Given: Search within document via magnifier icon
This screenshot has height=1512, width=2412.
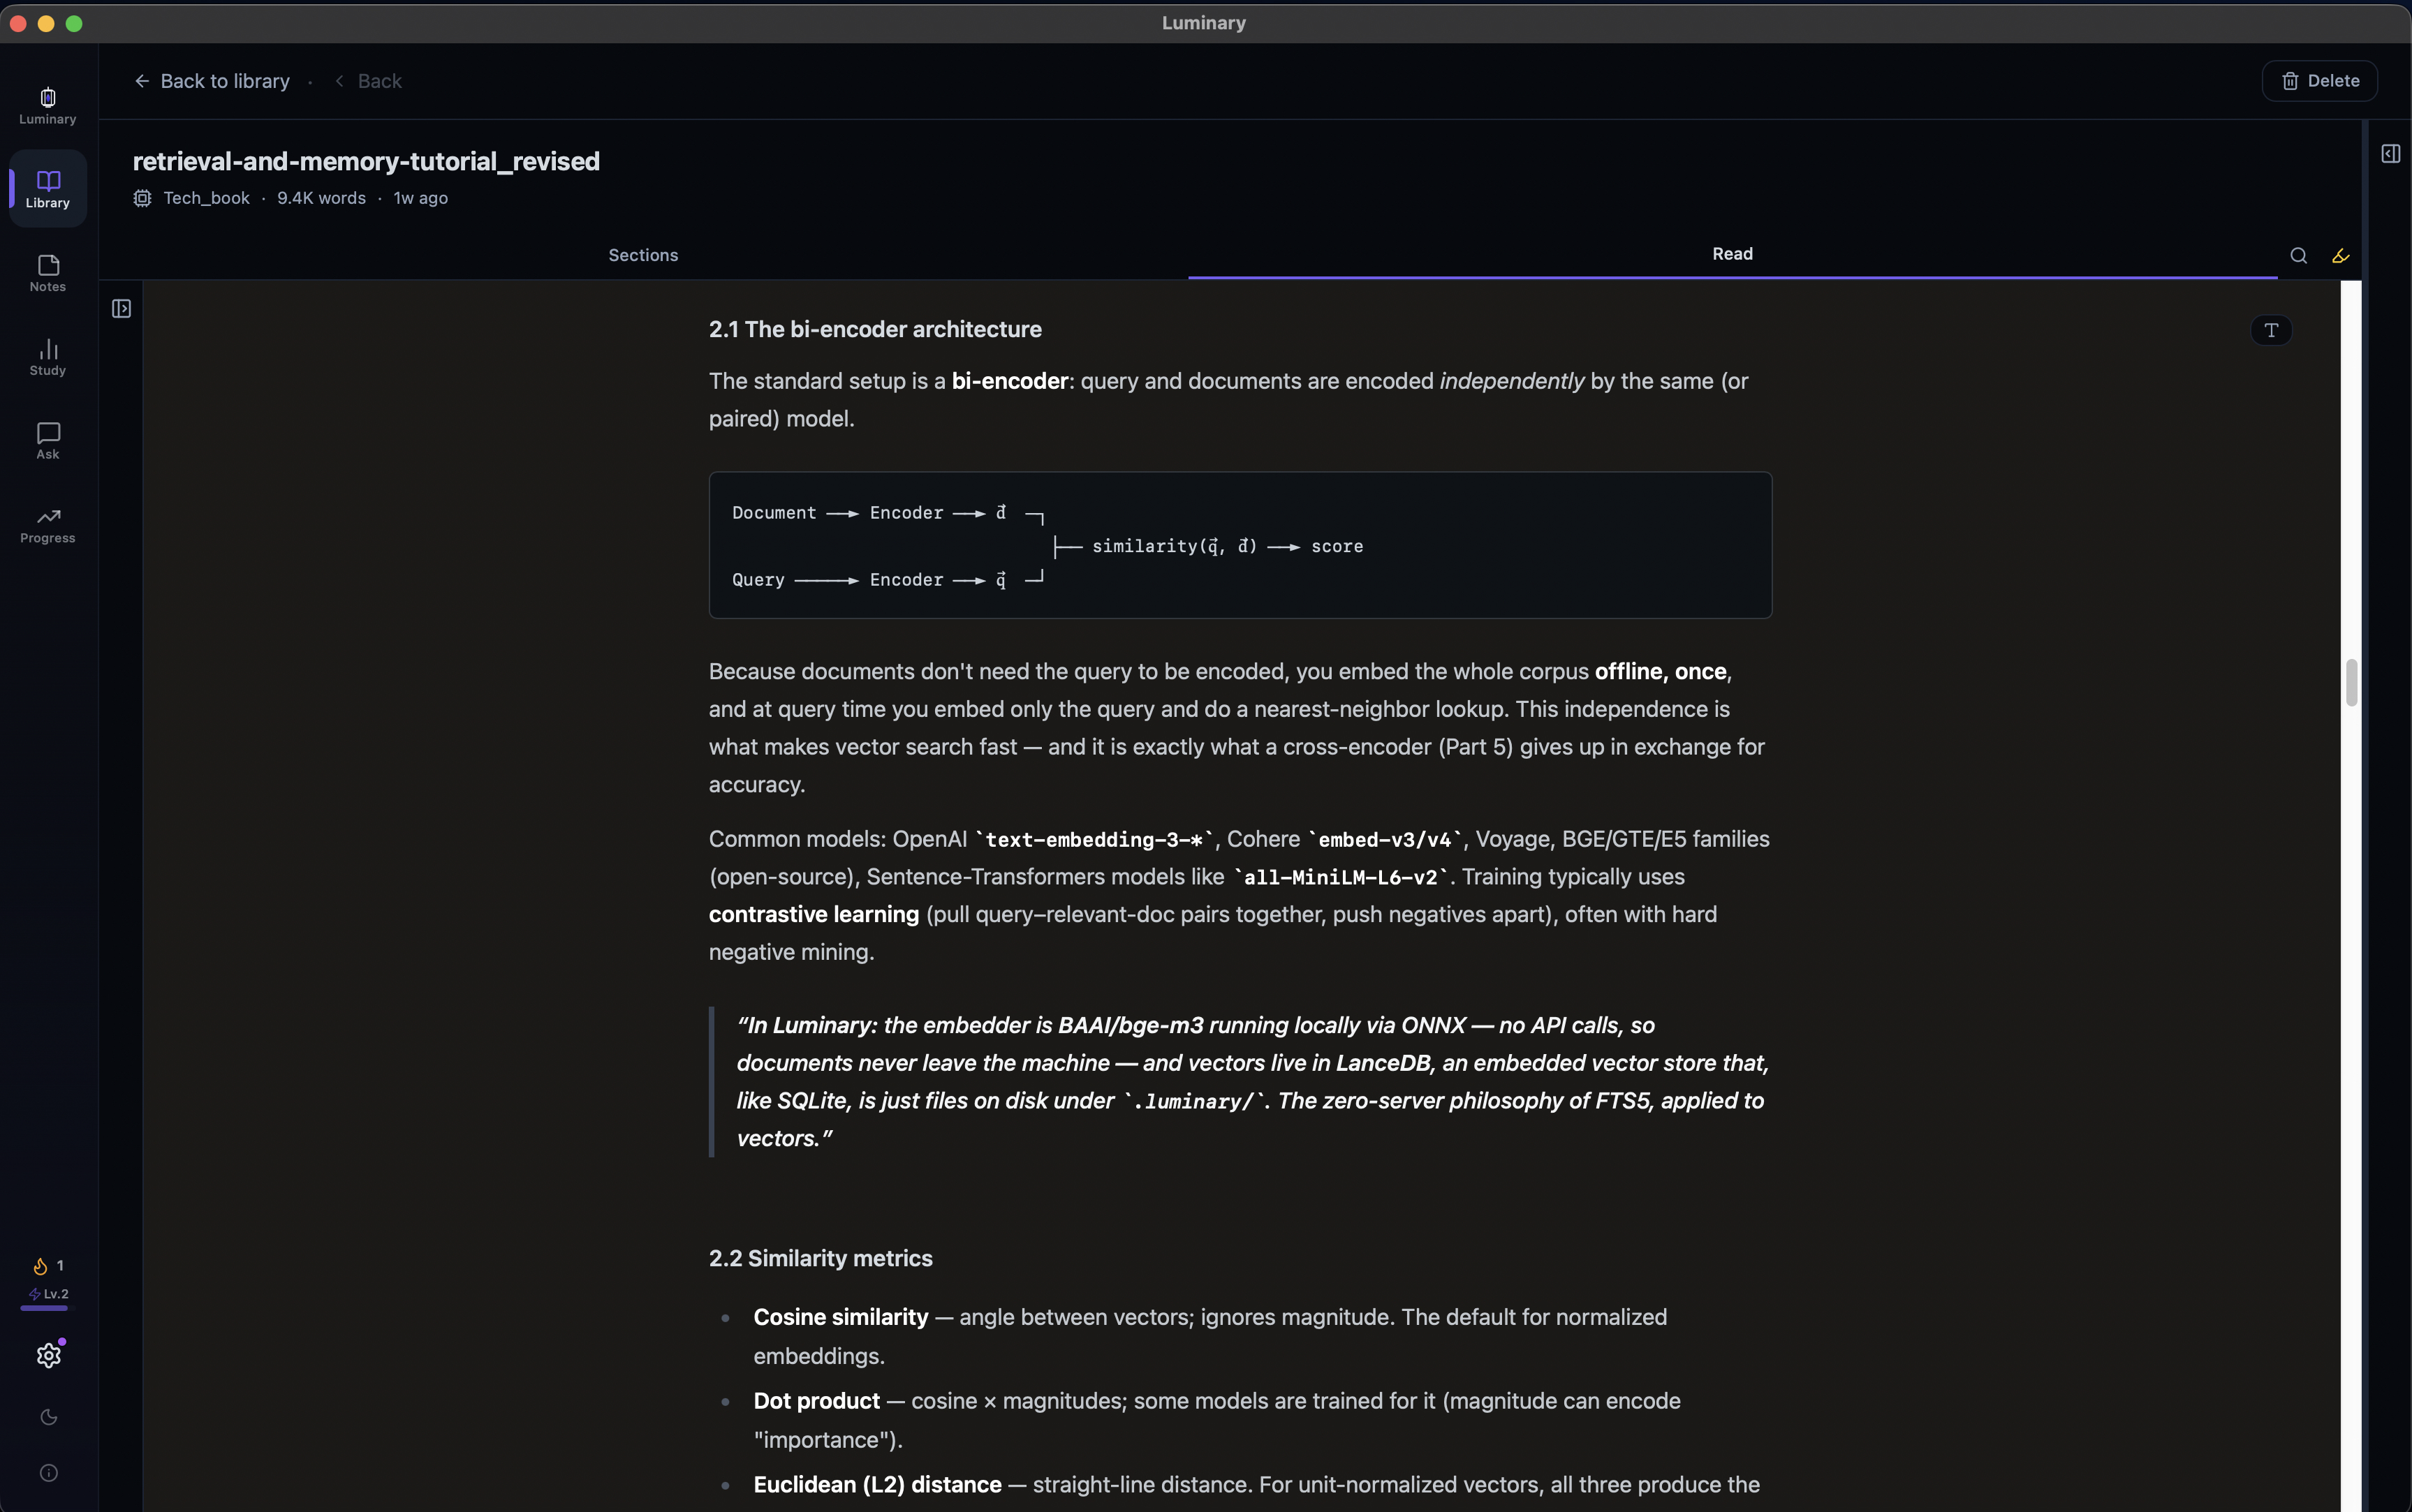Looking at the screenshot, I should tap(2298, 256).
